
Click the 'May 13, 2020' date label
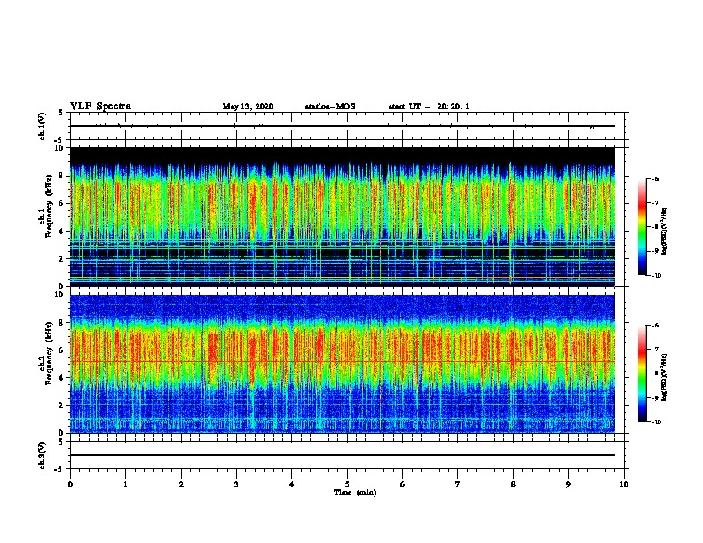(248, 106)
